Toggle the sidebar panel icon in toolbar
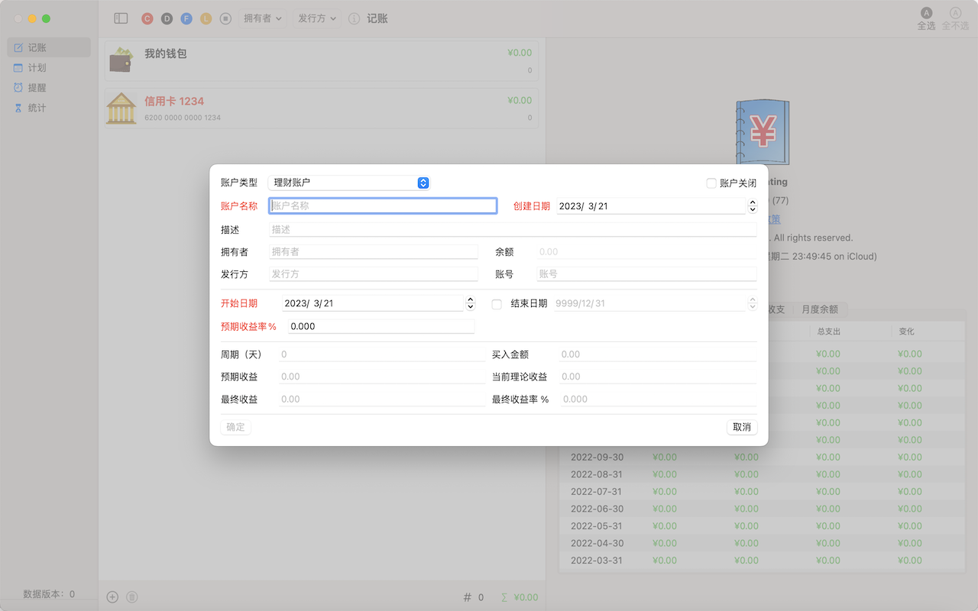The image size is (978, 611). [121, 18]
